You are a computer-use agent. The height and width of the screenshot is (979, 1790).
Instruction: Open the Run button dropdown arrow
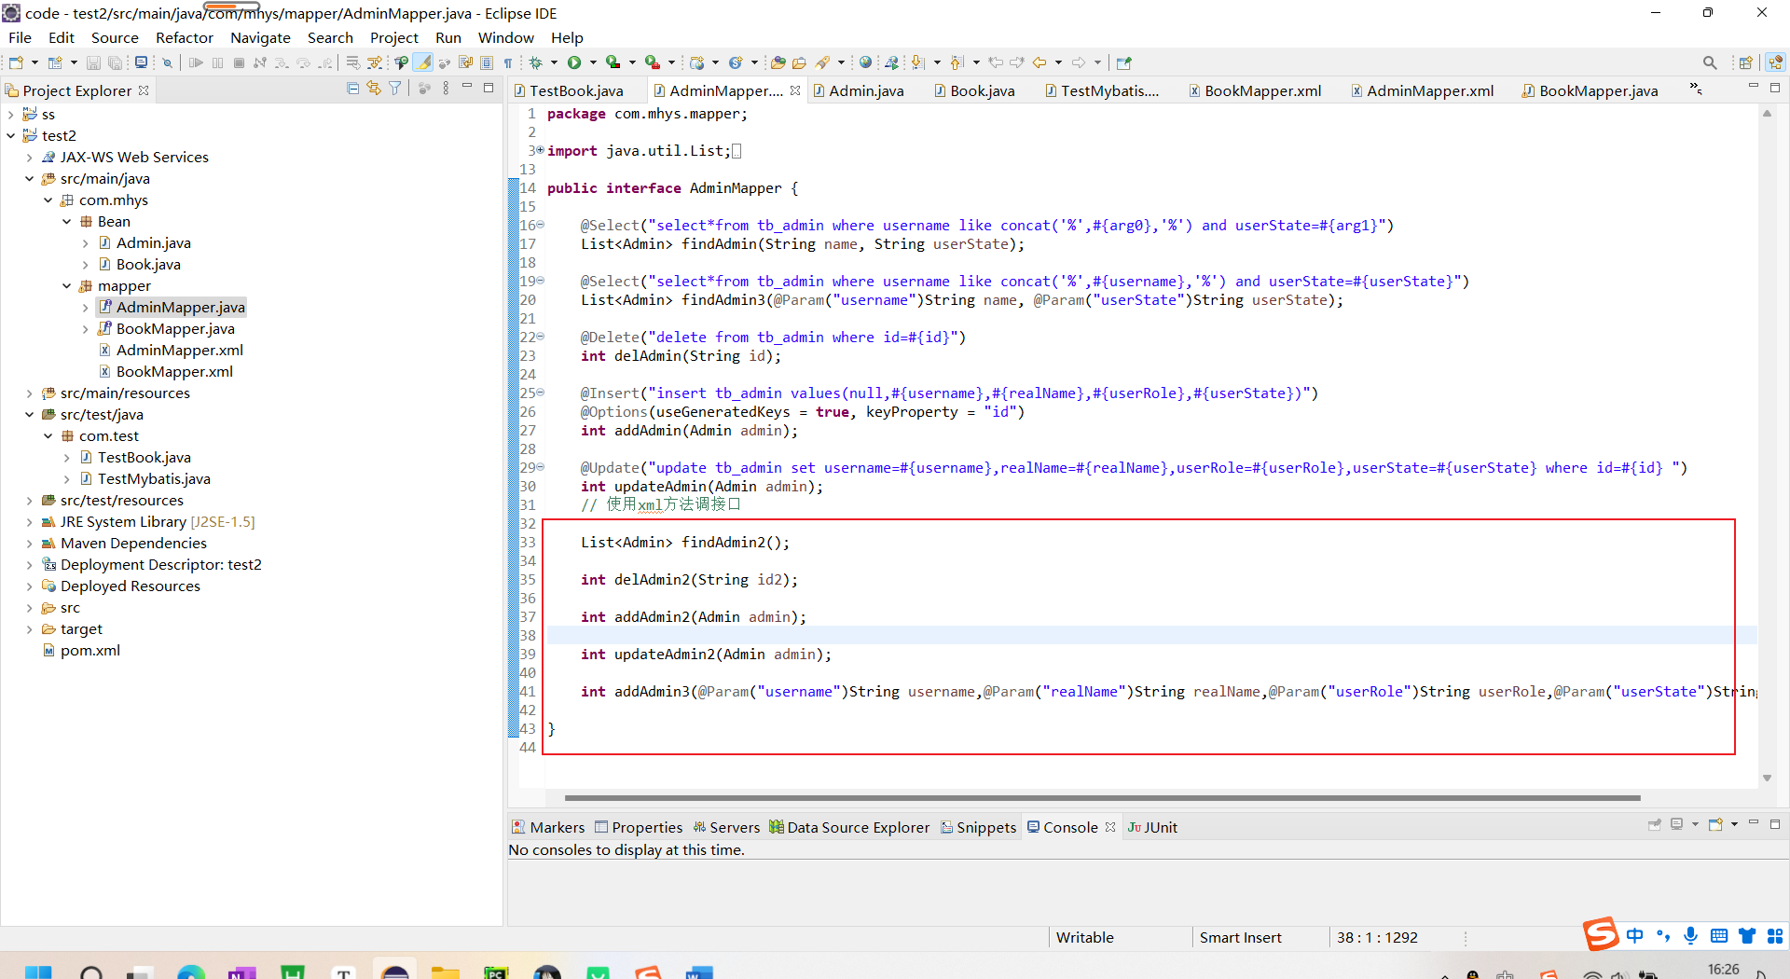tap(593, 62)
